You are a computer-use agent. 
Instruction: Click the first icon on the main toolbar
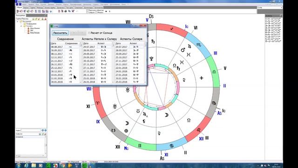(x=18, y=11)
